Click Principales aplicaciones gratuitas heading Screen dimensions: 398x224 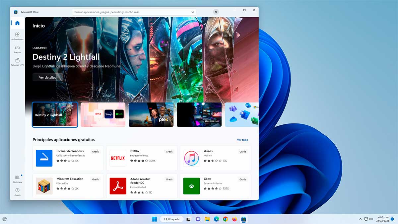coord(64,140)
